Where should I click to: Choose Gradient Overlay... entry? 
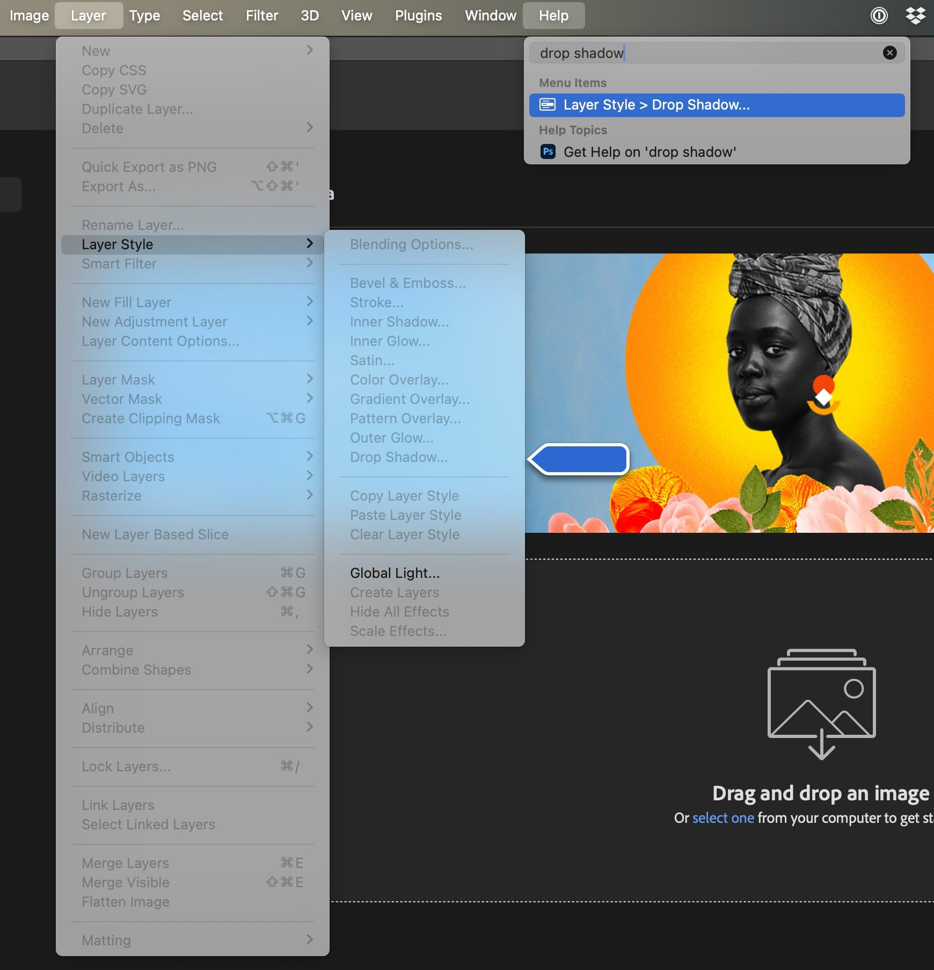(x=424, y=399)
